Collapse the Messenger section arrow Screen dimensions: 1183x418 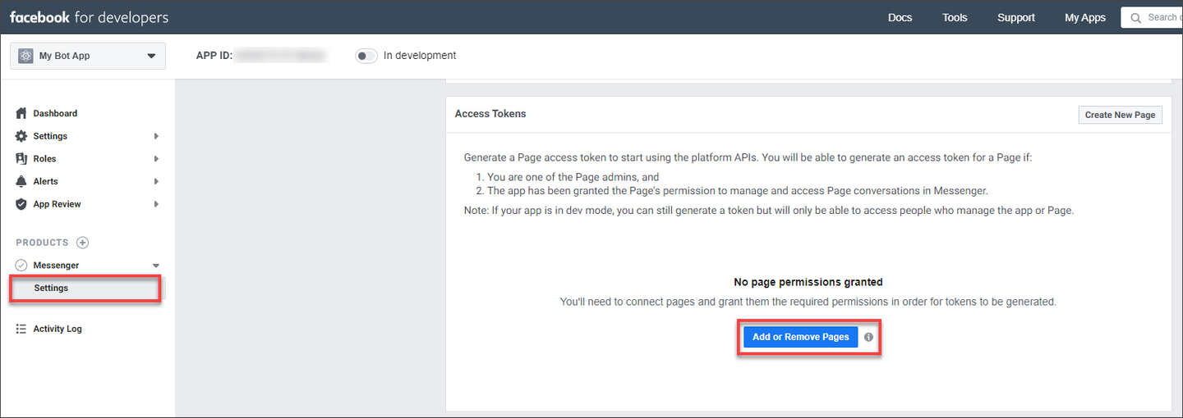tap(156, 266)
